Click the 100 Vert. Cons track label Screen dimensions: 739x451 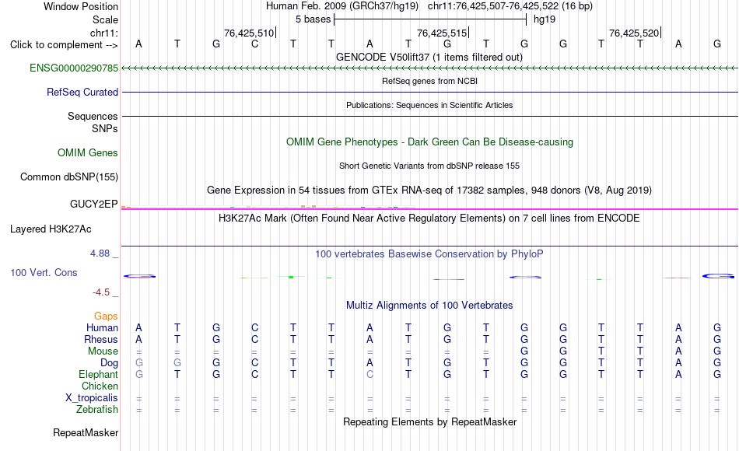pyautogui.click(x=44, y=272)
